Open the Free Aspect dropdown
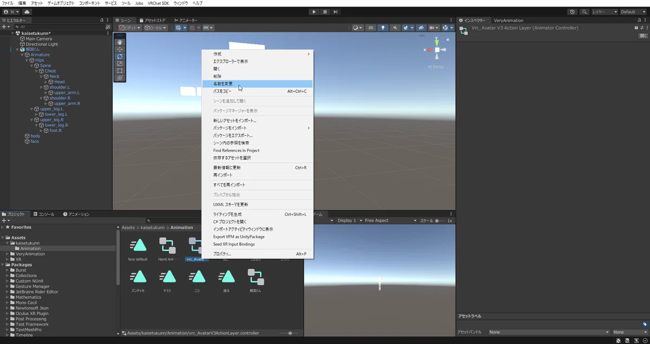 tap(390, 221)
